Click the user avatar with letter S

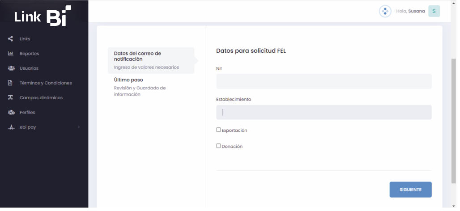click(x=434, y=11)
